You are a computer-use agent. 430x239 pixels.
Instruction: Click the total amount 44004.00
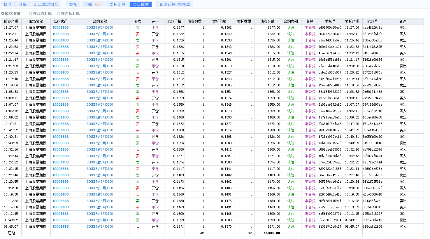point(272,233)
